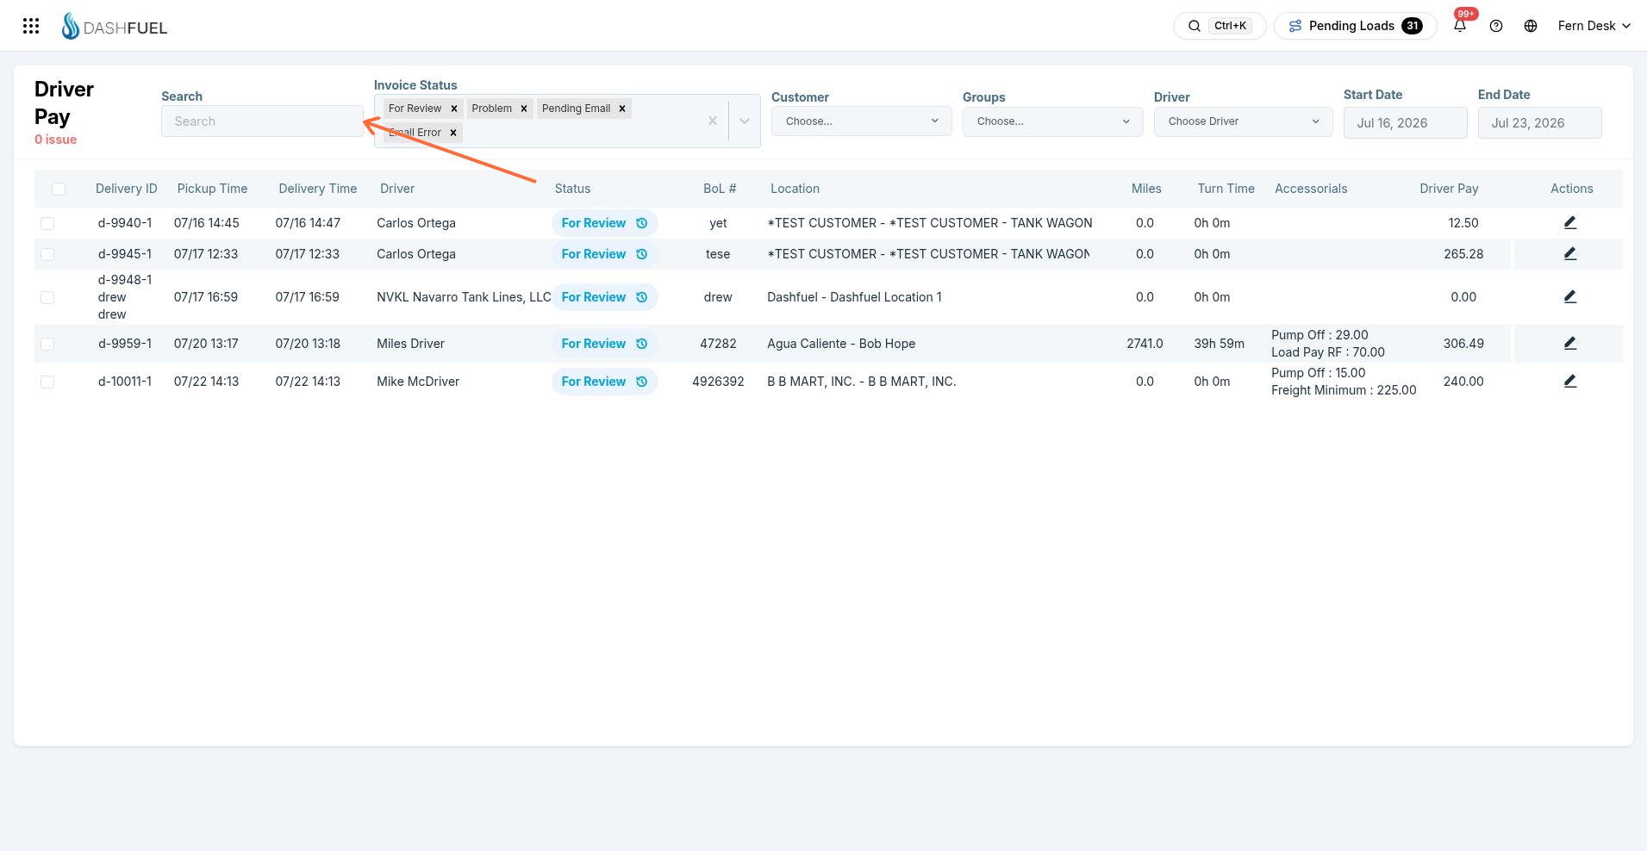Remove the For Review status filter tag
This screenshot has height=851, width=1647.
(x=454, y=109)
